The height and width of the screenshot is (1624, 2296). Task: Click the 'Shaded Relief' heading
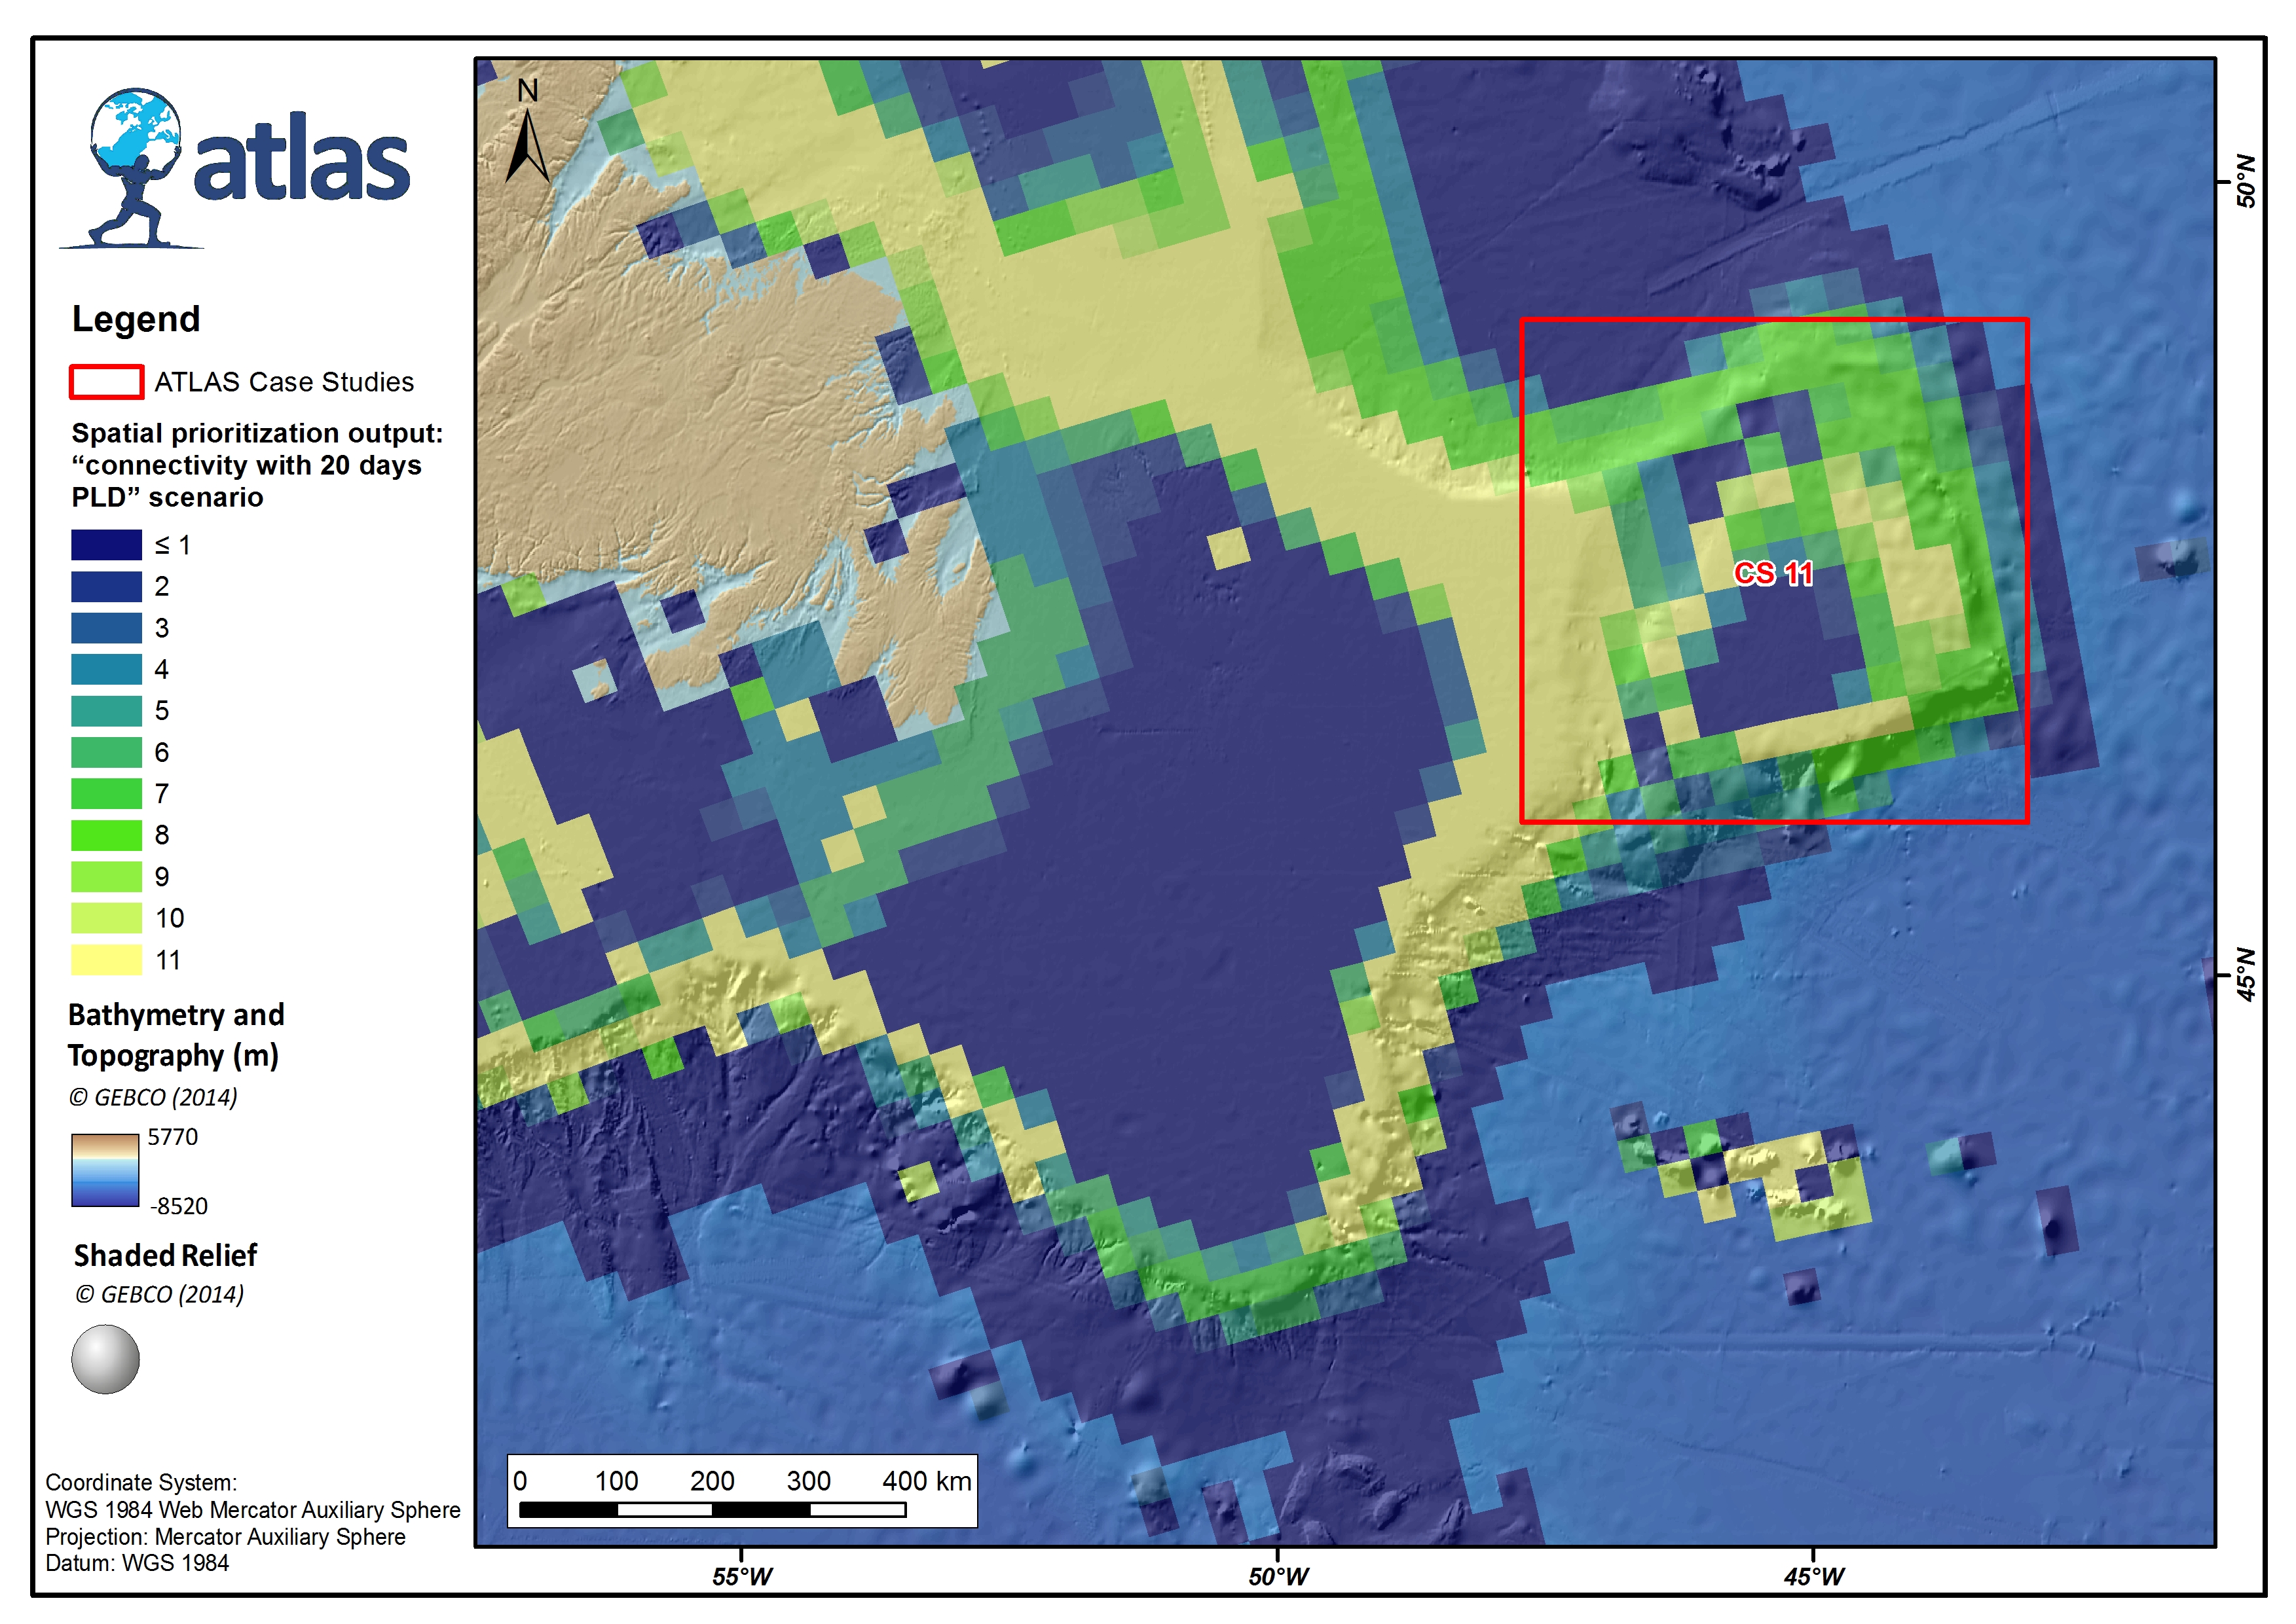[x=165, y=1255]
